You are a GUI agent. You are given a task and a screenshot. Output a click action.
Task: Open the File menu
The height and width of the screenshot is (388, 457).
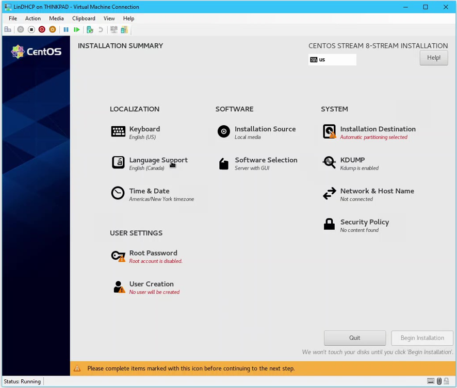click(x=13, y=19)
